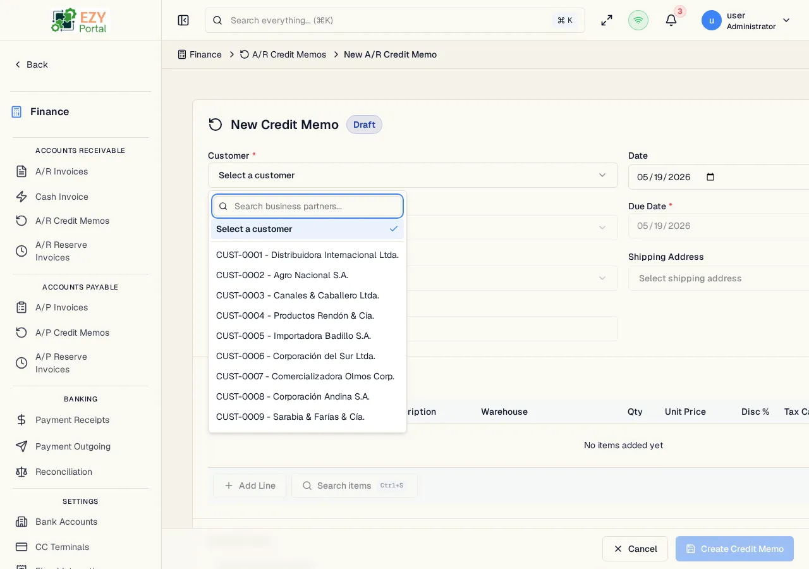Click the Customer dropdown combo box

pyautogui.click(x=413, y=175)
